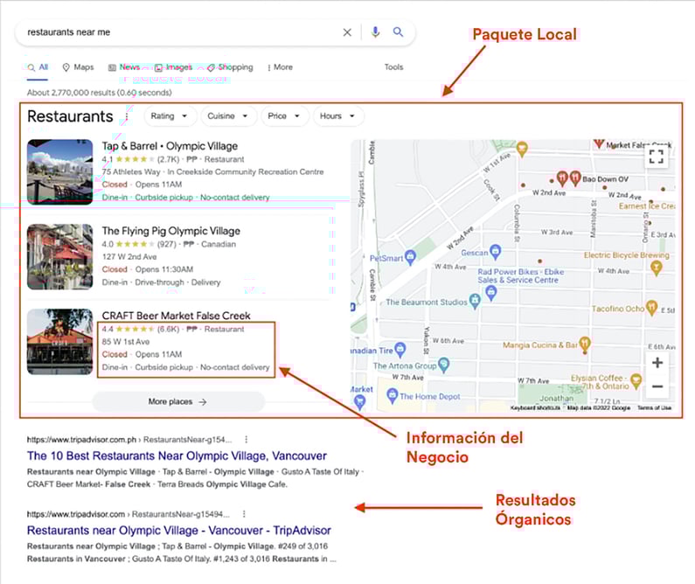Image resolution: width=695 pixels, height=584 pixels.
Task: Open Tap & Barrel • Olympic Village listing
Action: click(x=170, y=146)
